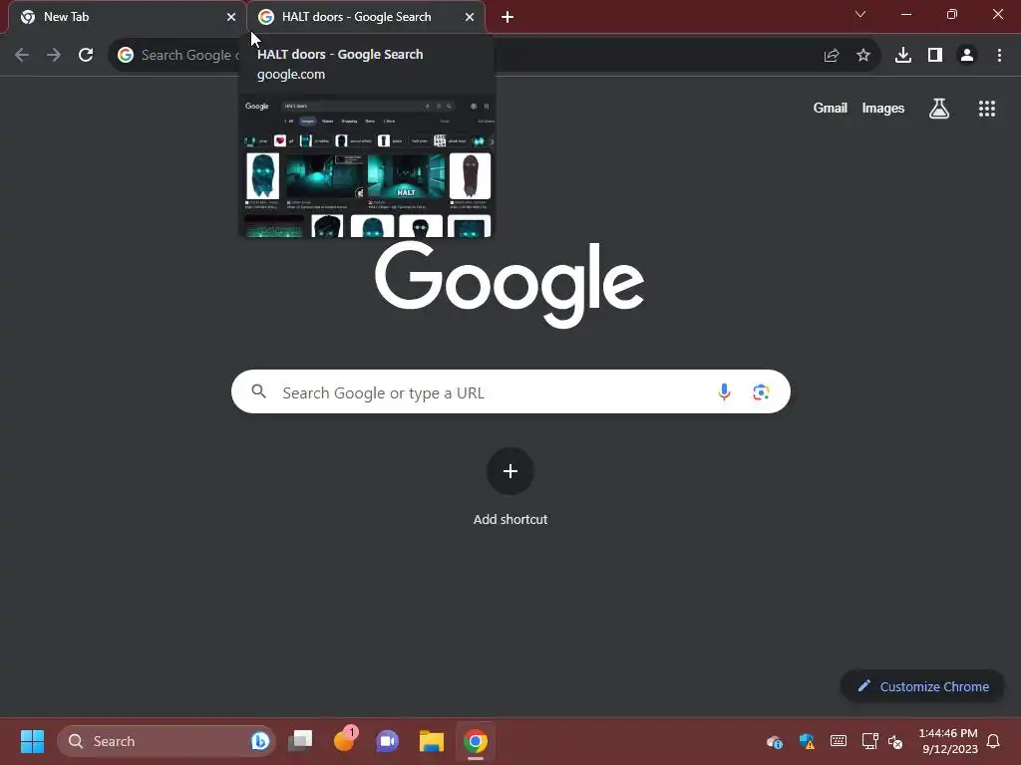The width and height of the screenshot is (1021, 765).
Task: Click the Windows taskbar Search box
Action: pyautogui.click(x=167, y=741)
